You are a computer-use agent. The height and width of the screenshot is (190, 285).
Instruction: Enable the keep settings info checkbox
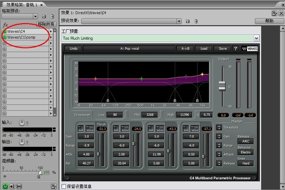(64, 186)
